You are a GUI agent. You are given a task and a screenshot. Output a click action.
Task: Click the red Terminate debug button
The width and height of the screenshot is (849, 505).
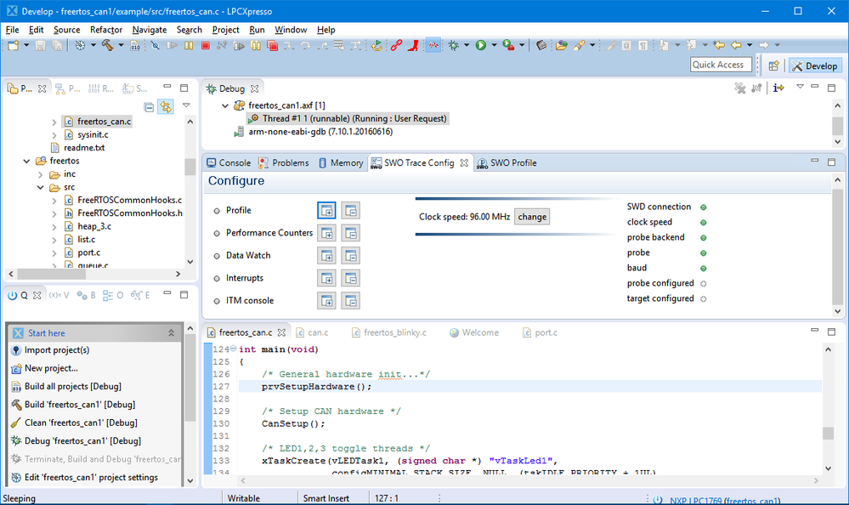tap(205, 45)
